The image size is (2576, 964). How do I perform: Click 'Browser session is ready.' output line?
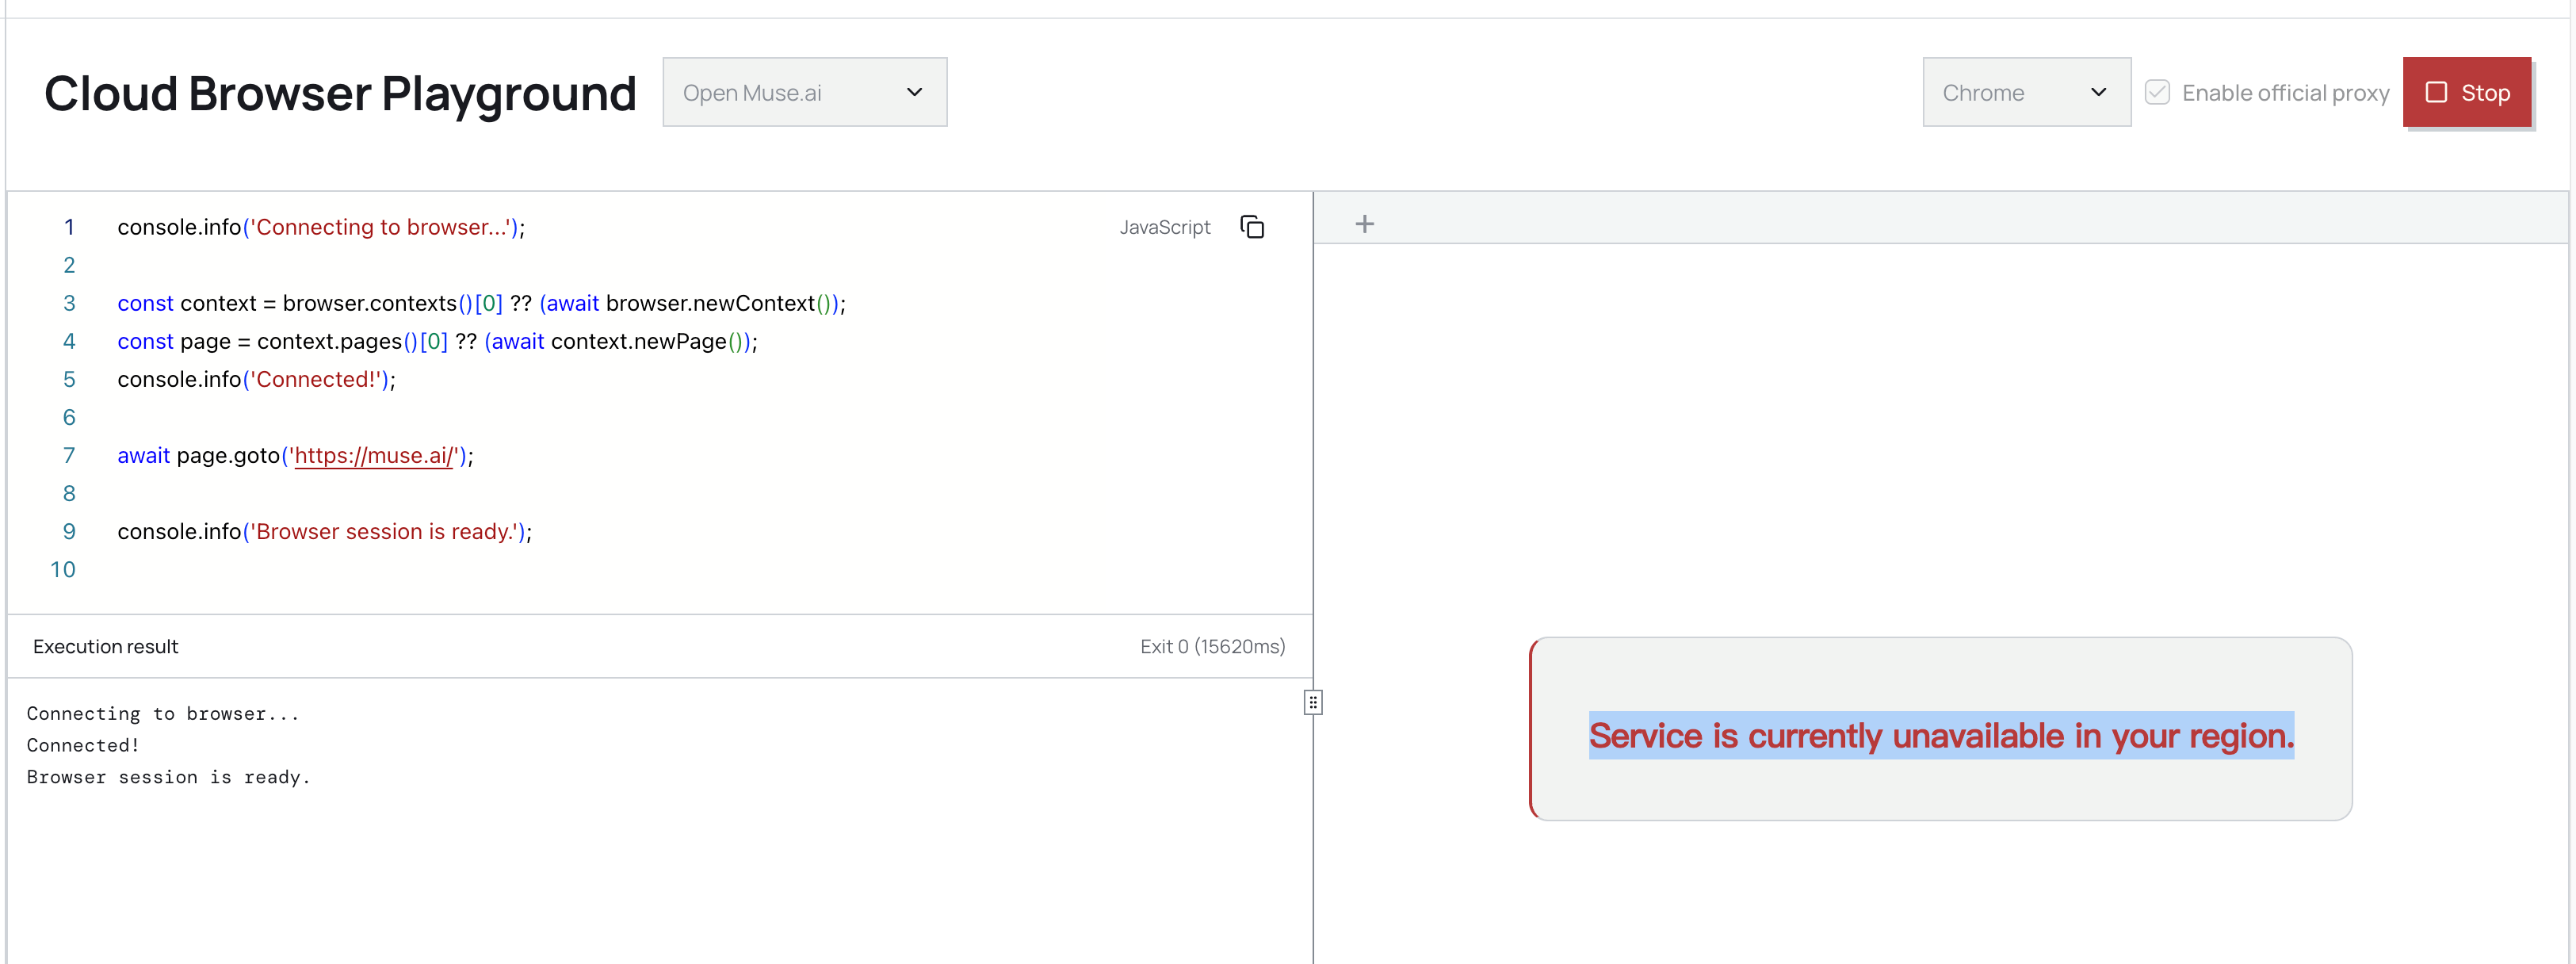[x=168, y=777]
